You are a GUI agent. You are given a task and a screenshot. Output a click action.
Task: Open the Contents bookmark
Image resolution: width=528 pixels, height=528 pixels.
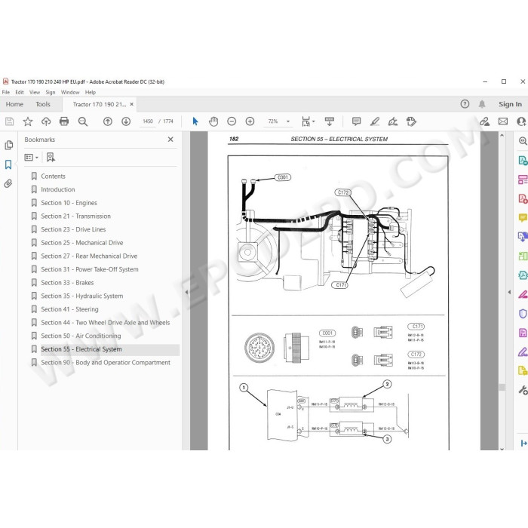pyautogui.click(x=54, y=176)
